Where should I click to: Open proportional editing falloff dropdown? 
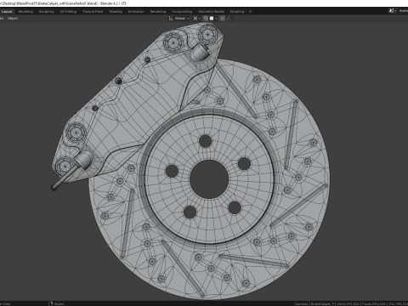(230, 18)
